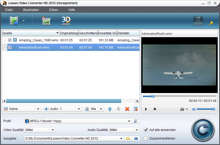Click the 145.75 MB size cell
Screen dimensions: 220x145
click(x=106, y=47)
